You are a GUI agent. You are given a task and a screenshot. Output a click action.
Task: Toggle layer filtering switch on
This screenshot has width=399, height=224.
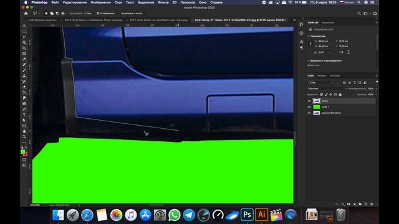tap(377, 82)
